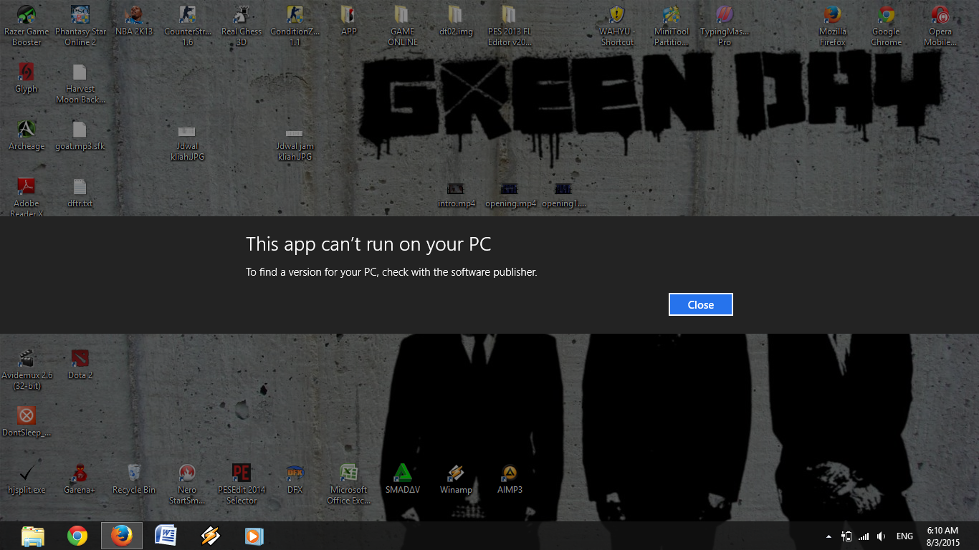Select the SMADAV antivirus icon
Image resolution: width=979 pixels, height=550 pixels.
point(402,479)
